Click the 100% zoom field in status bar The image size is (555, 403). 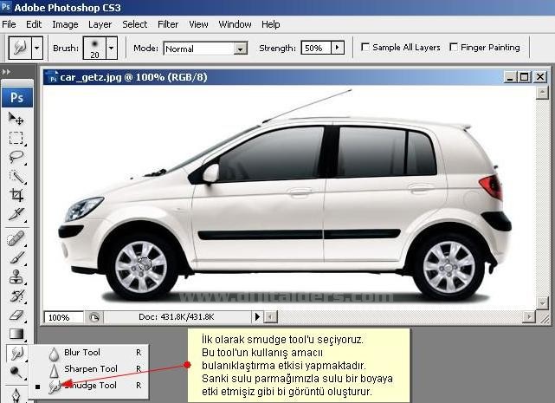(x=63, y=317)
